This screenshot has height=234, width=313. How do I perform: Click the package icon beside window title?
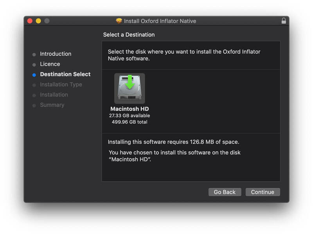tap(119, 21)
